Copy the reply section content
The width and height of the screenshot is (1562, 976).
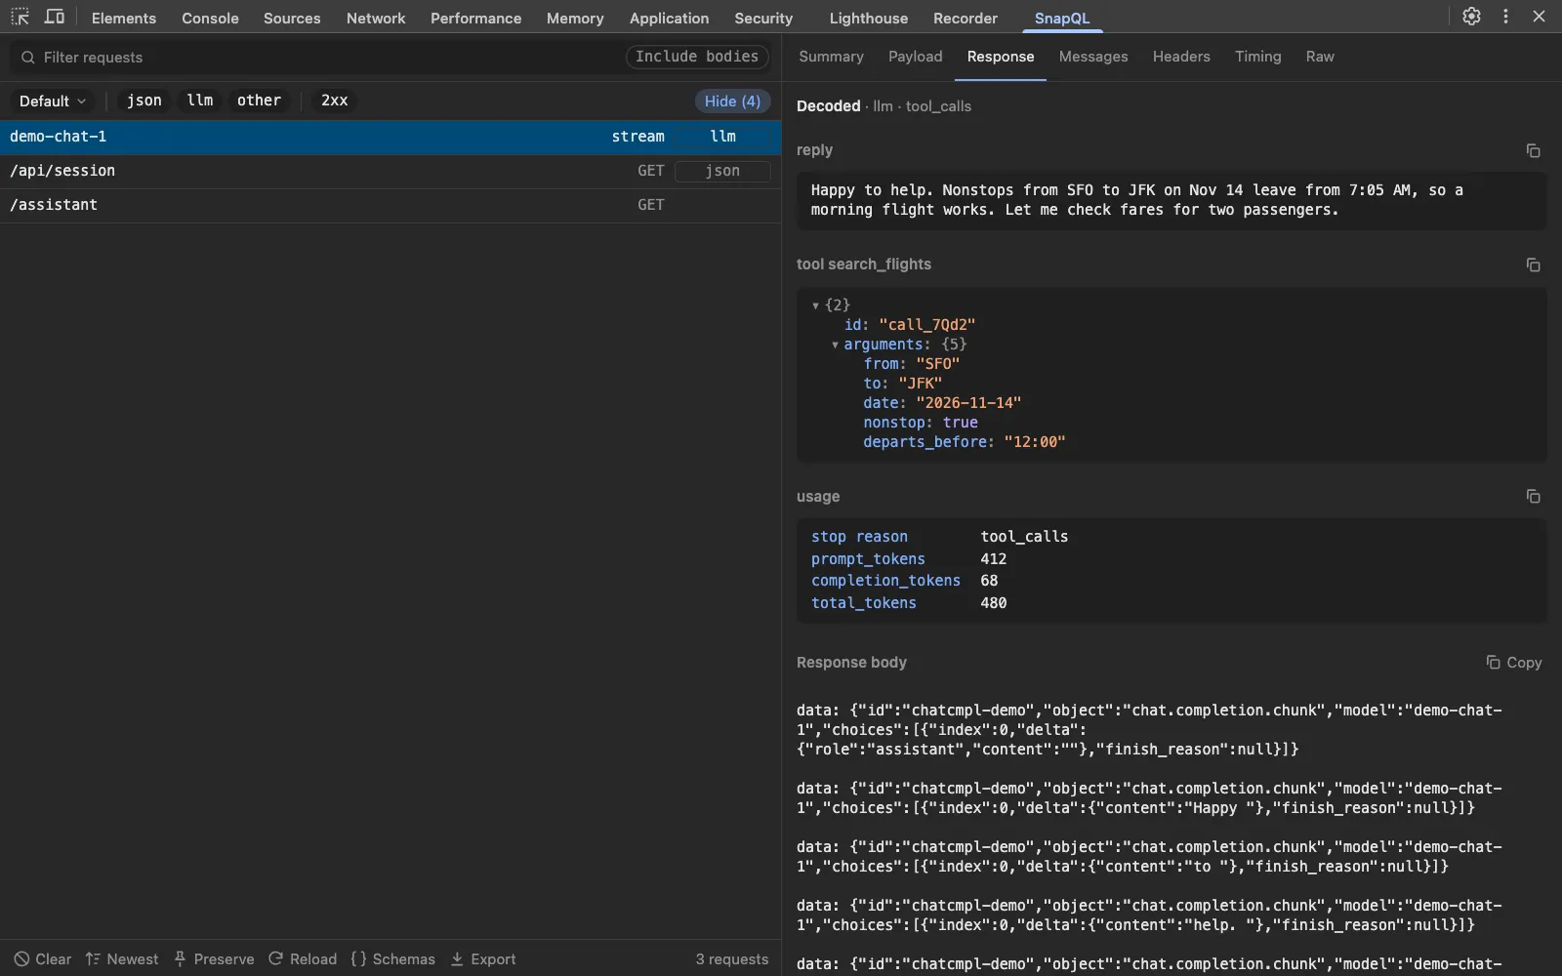pyautogui.click(x=1533, y=150)
